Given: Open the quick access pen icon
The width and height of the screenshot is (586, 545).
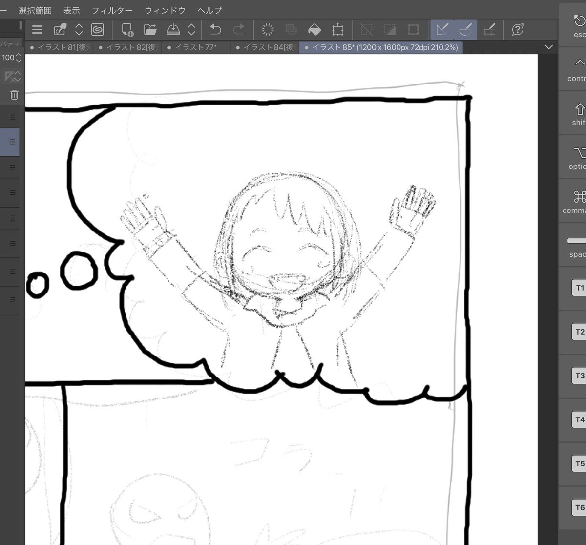Looking at the screenshot, I should [60, 30].
